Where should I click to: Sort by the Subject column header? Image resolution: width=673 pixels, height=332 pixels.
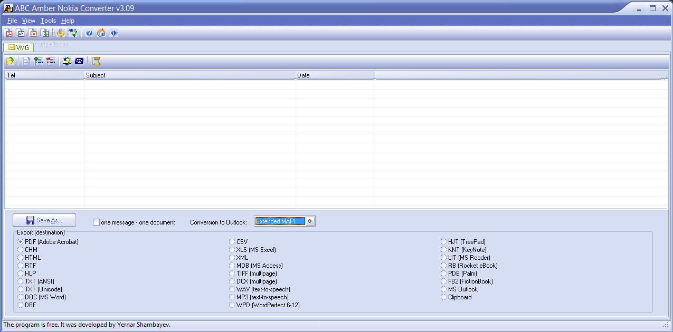coord(190,75)
